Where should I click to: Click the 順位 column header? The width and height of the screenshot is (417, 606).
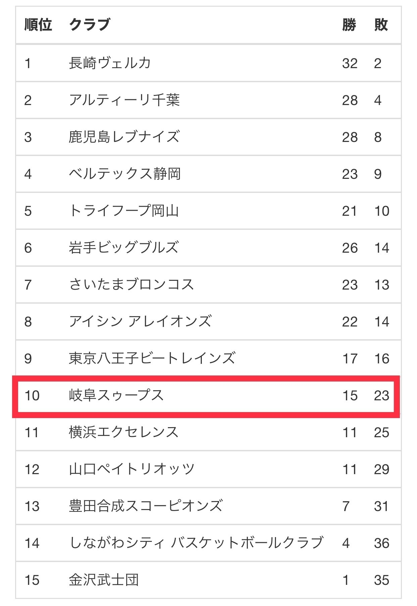point(38,25)
